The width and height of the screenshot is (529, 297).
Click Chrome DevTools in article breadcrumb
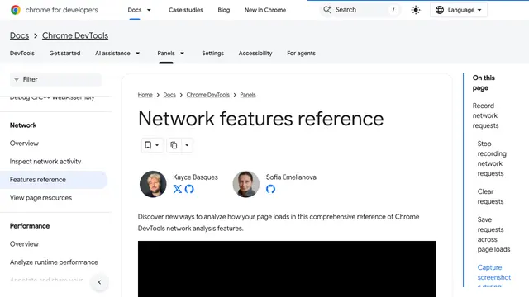coord(207,95)
